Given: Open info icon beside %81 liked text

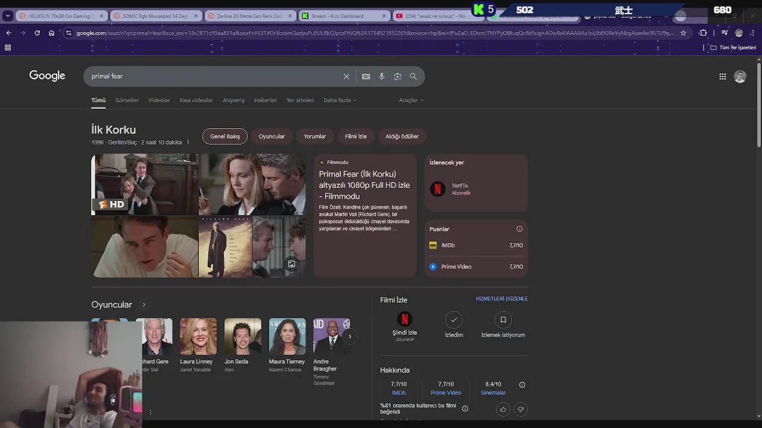Looking at the screenshot, I should click(x=465, y=408).
